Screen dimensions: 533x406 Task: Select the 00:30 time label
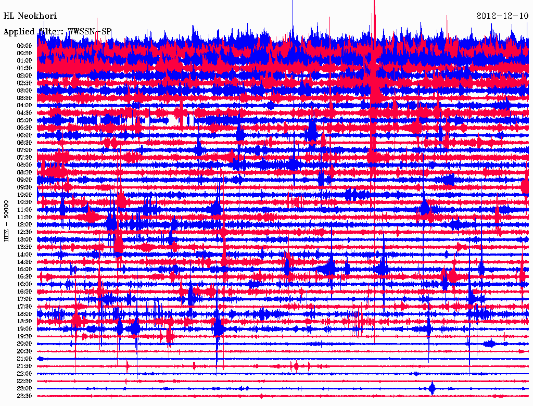coord(24,53)
